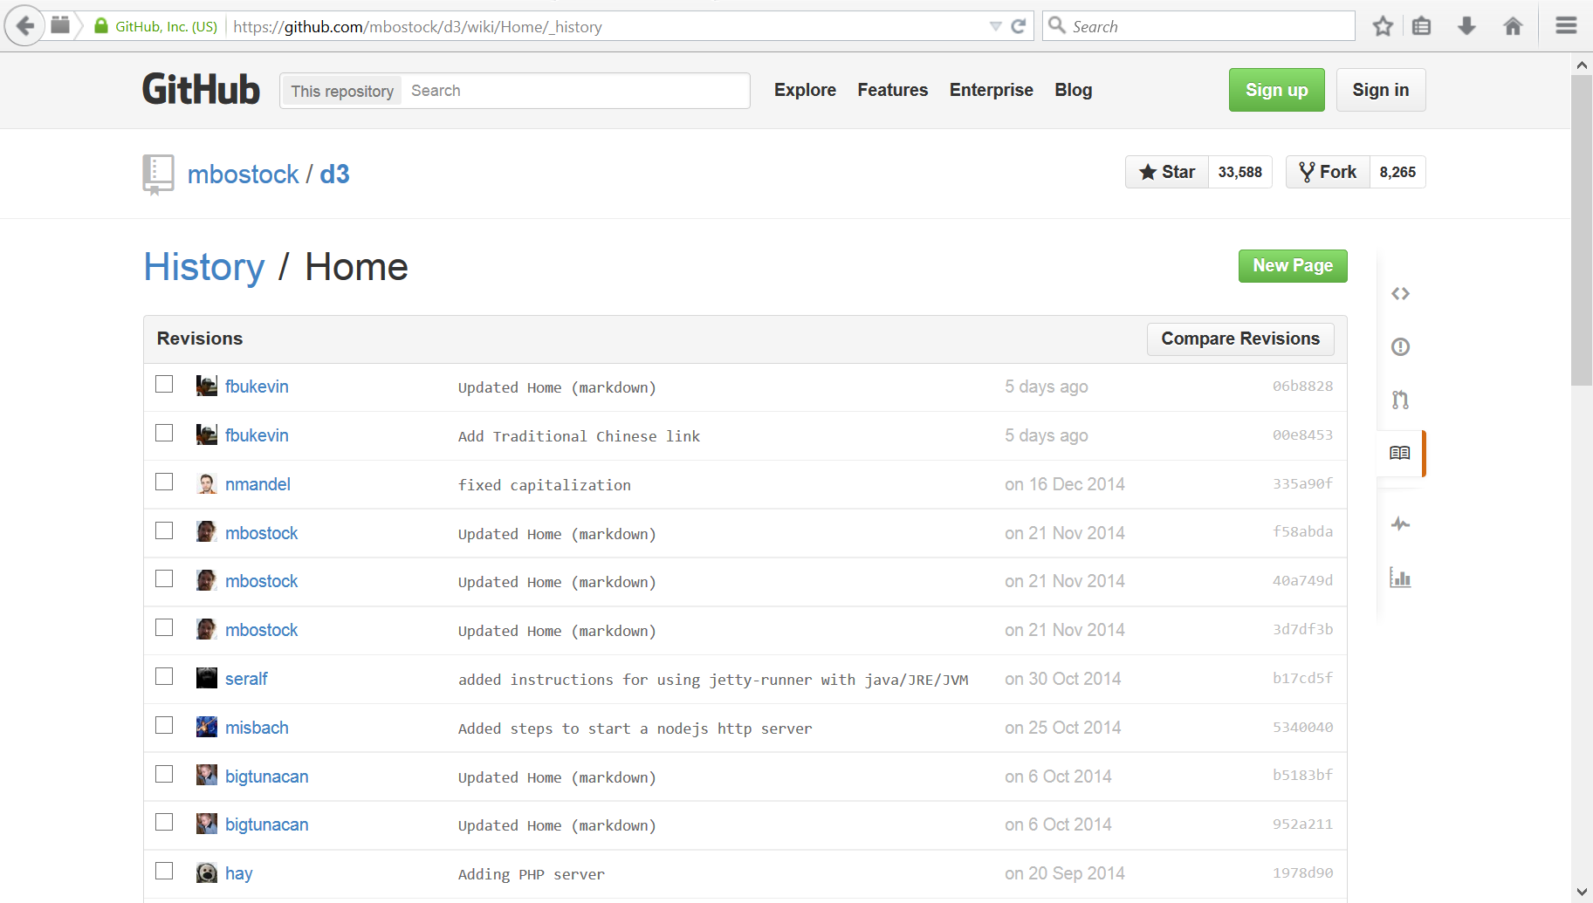Open the Code sidebar icon
Screen dimensions: 1593x903
[1400, 294]
